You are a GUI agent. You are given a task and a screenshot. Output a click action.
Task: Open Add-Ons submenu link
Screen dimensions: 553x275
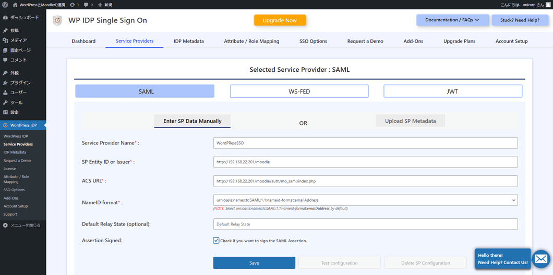click(x=10, y=198)
